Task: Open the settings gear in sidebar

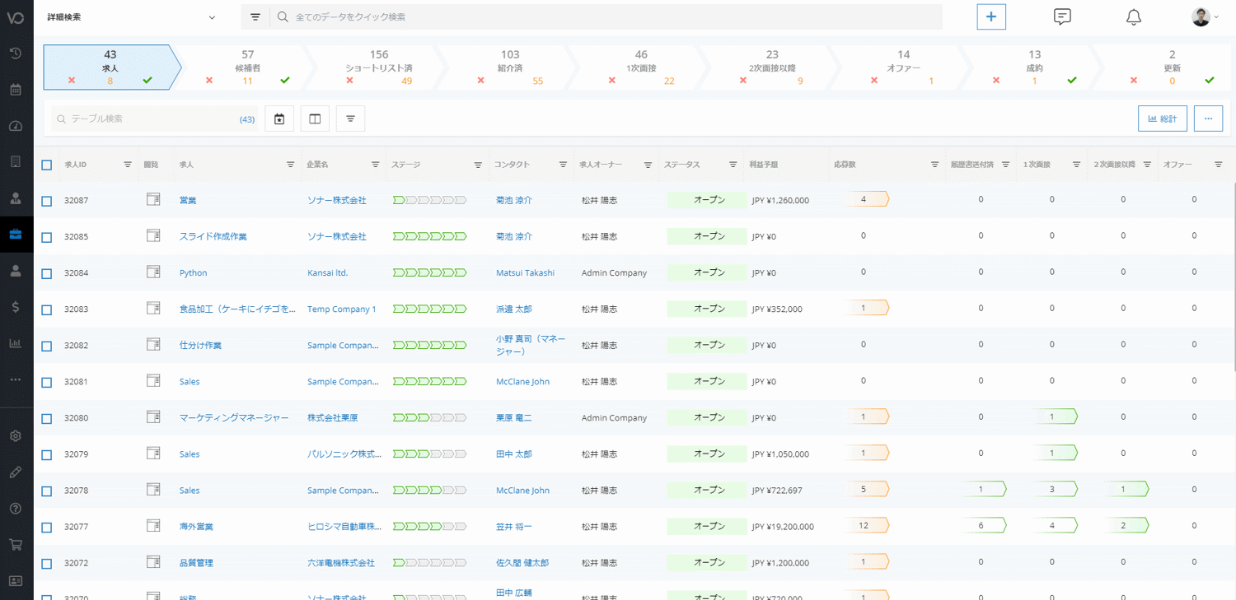Action: point(16,436)
